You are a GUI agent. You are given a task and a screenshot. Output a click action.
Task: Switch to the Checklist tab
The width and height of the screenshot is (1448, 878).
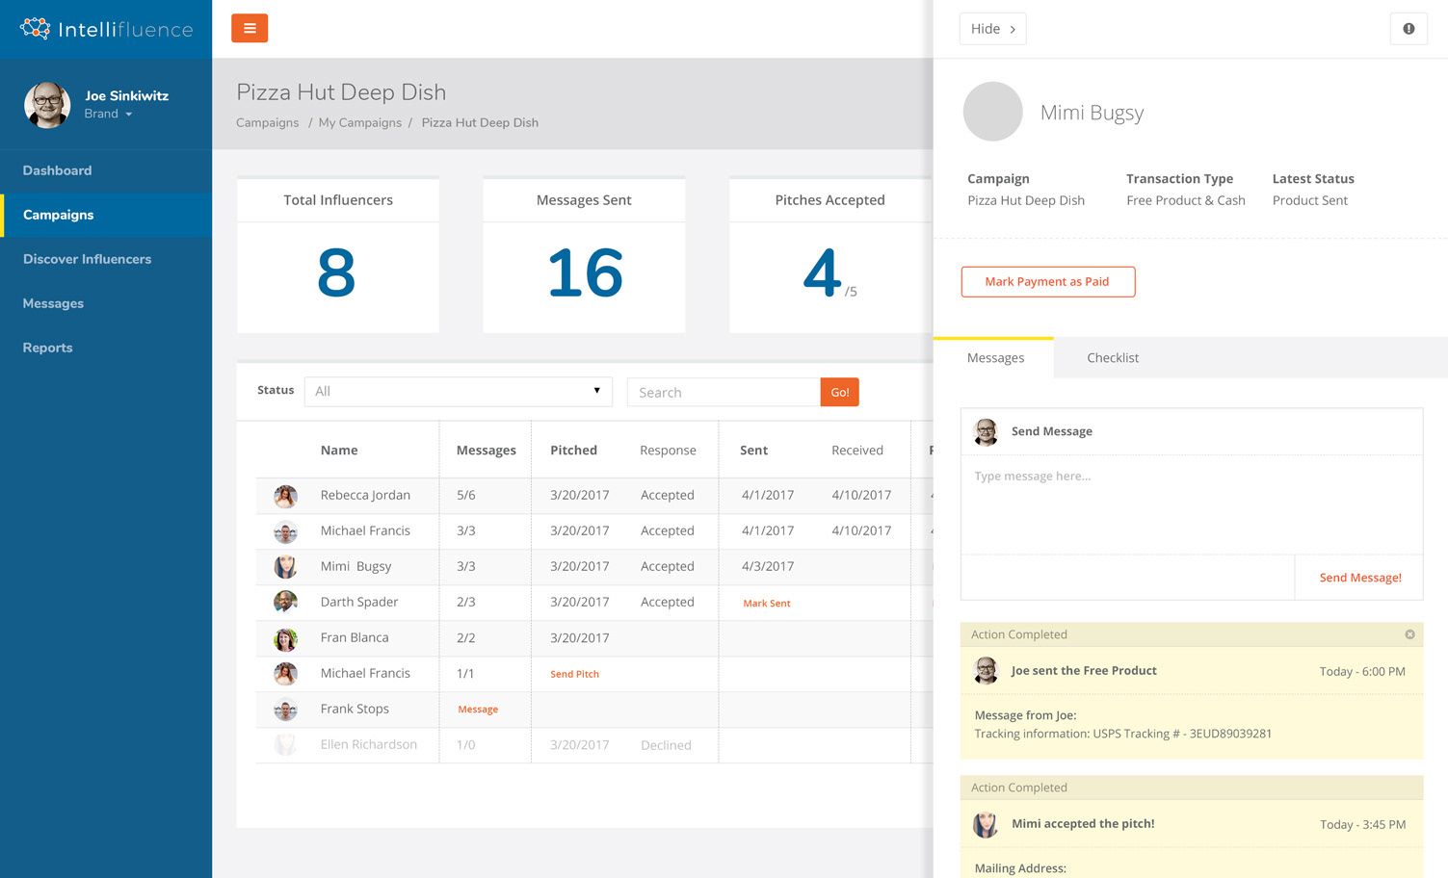(x=1113, y=357)
